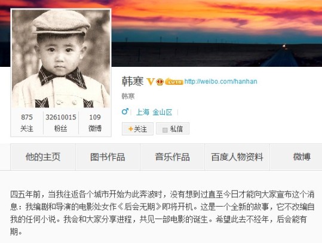
Task: Open the childhood profile photo
Action: tap(61, 59)
